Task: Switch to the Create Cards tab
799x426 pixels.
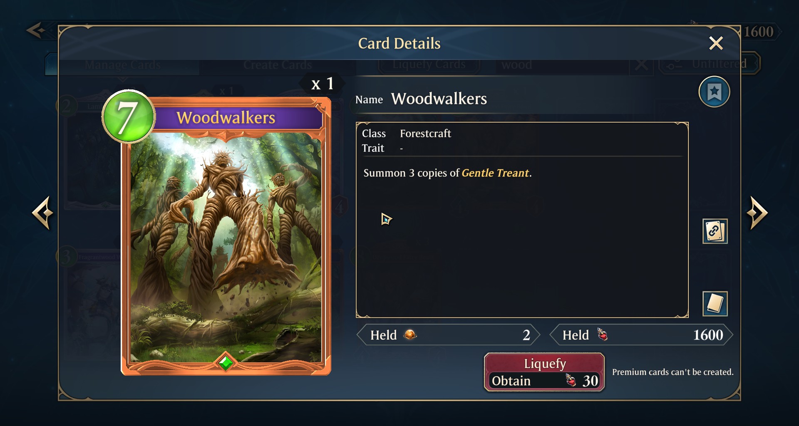Action: pos(278,64)
